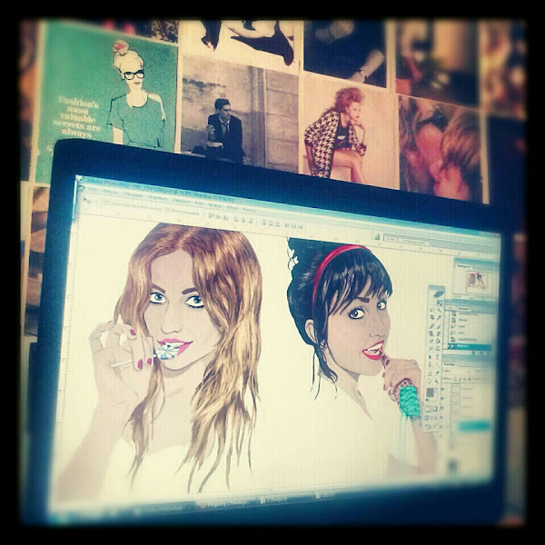
Task: Select the Crop tool
Action: tap(431, 317)
